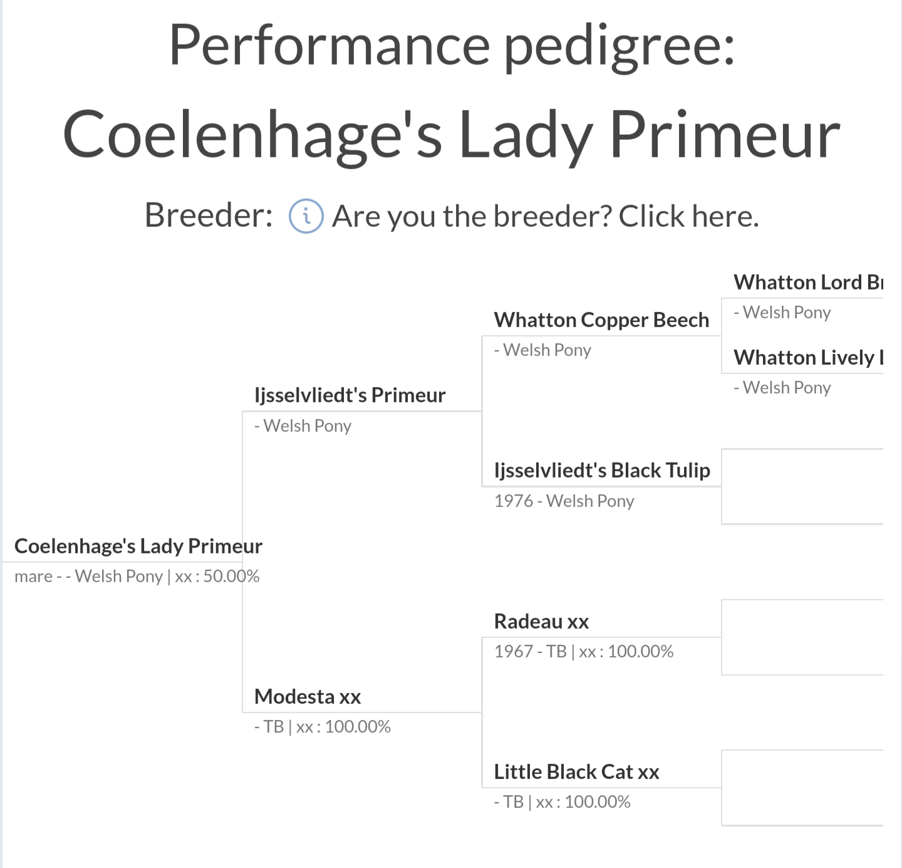Screen dimensions: 902x868
Task: Click the truncated Whatton Lord ancestor name
Action: click(808, 283)
